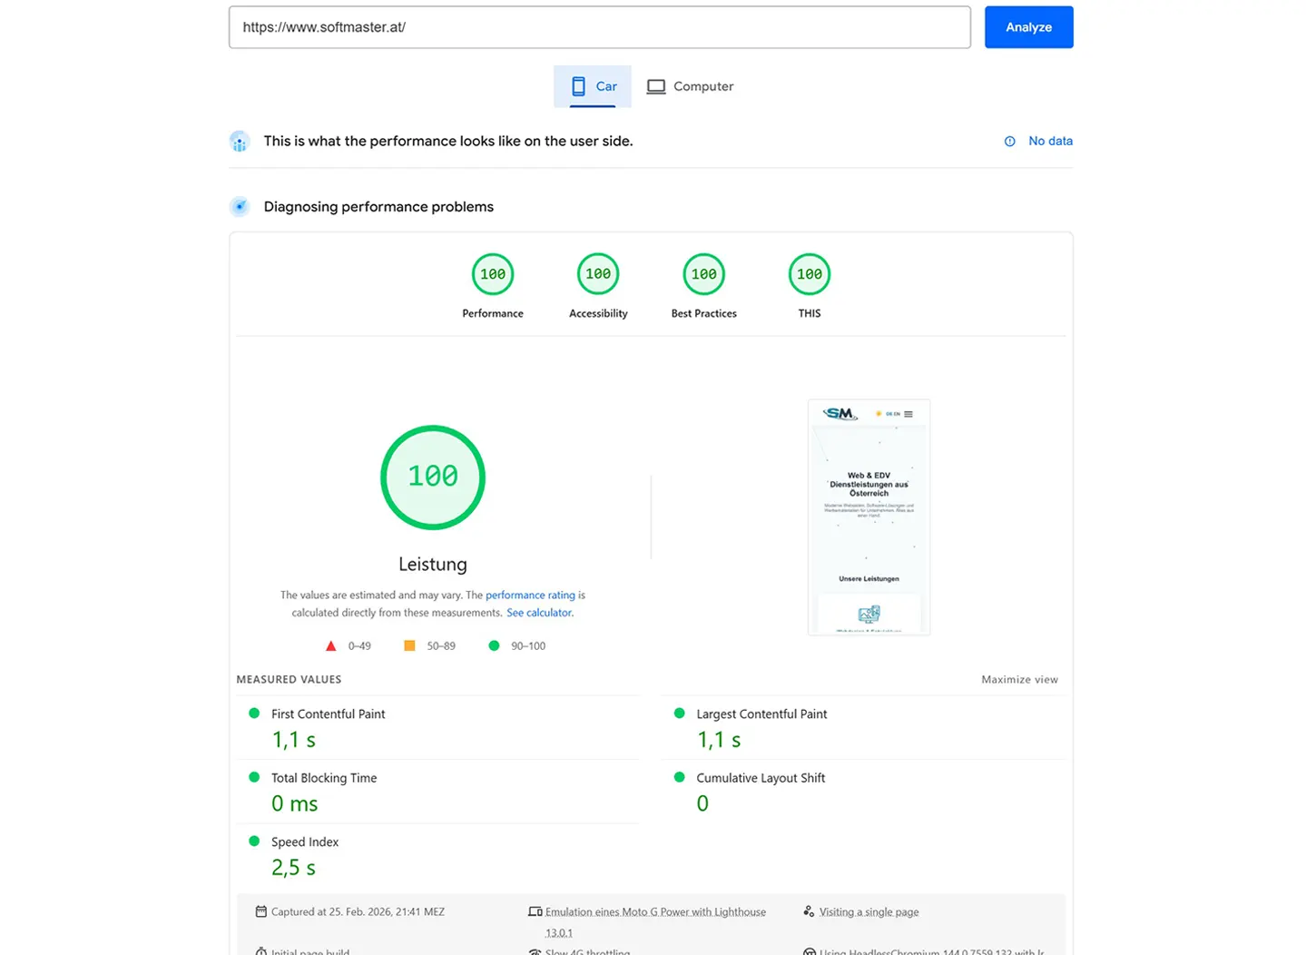
Task: Click the Visiting a single page link
Action: (869, 911)
